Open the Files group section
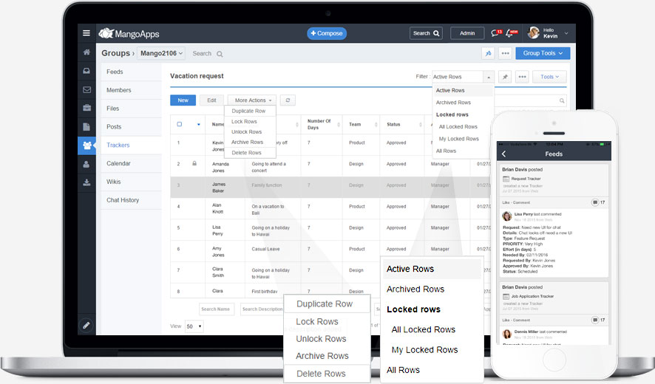The width and height of the screenshot is (655, 384). (x=131, y=109)
